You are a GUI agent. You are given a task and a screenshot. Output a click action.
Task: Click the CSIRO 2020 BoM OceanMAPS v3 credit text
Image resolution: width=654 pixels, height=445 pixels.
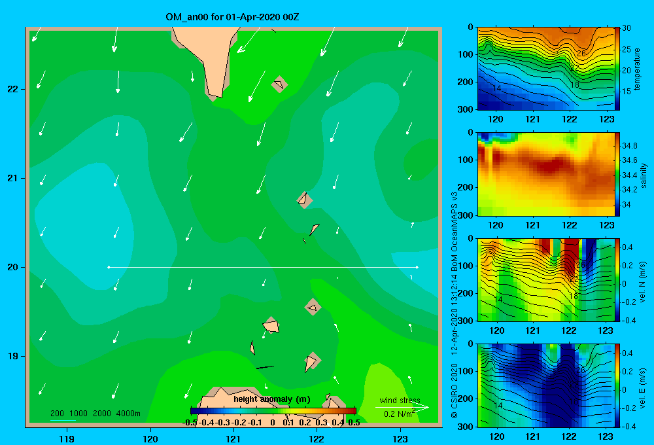455,305
